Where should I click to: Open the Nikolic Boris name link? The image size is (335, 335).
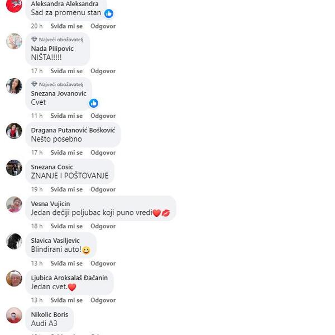[x=50, y=315]
